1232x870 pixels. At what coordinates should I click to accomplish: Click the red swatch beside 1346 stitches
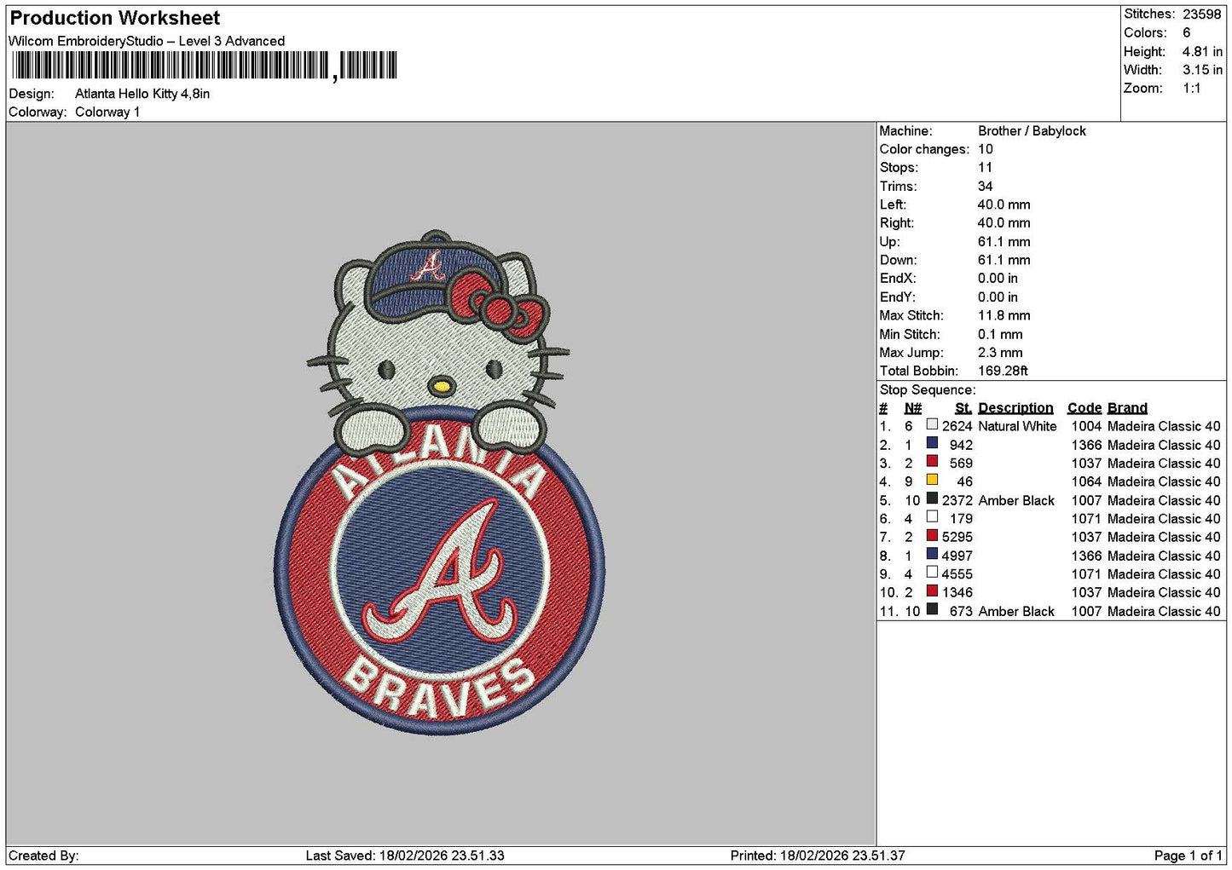click(x=932, y=591)
